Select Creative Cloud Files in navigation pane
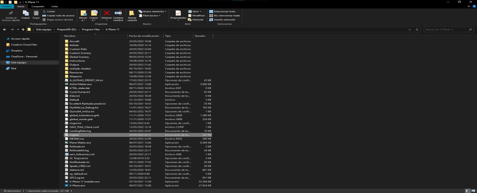Image resolution: width=477 pixels, height=193 pixels. click(24, 44)
